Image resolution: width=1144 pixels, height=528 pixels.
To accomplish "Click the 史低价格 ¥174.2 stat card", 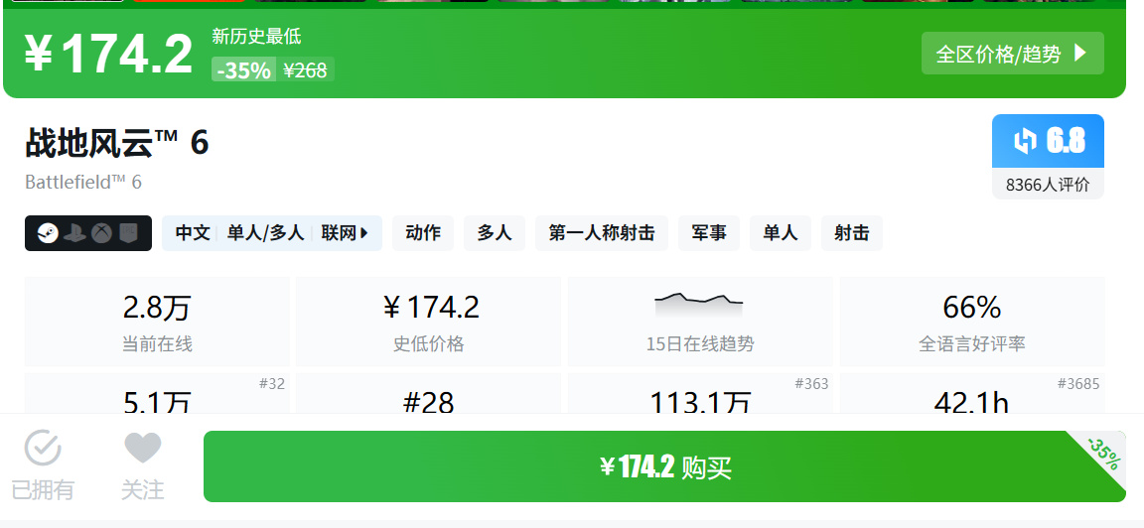I will coord(429,322).
